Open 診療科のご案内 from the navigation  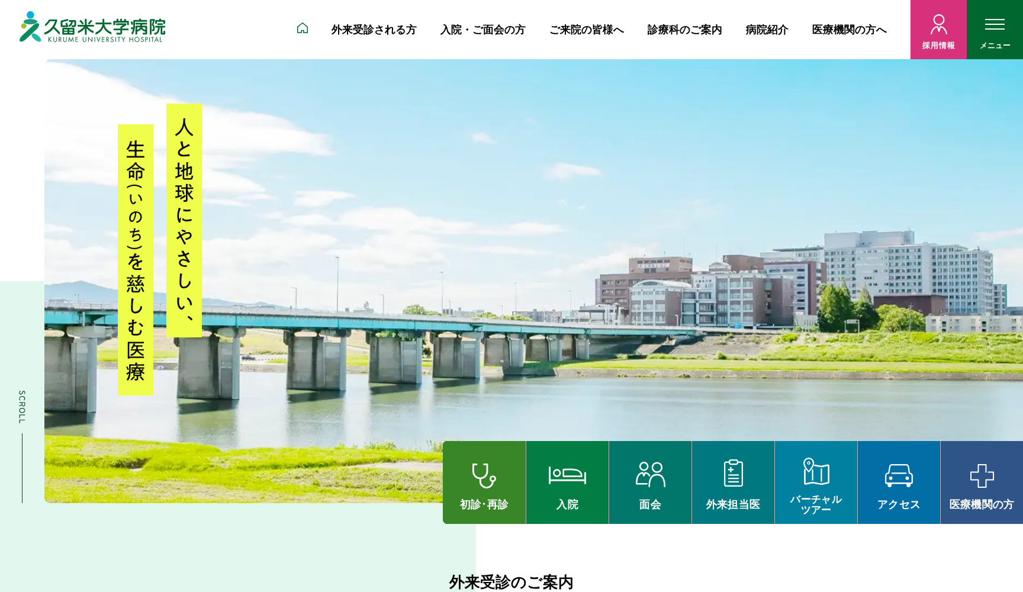(x=684, y=30)
